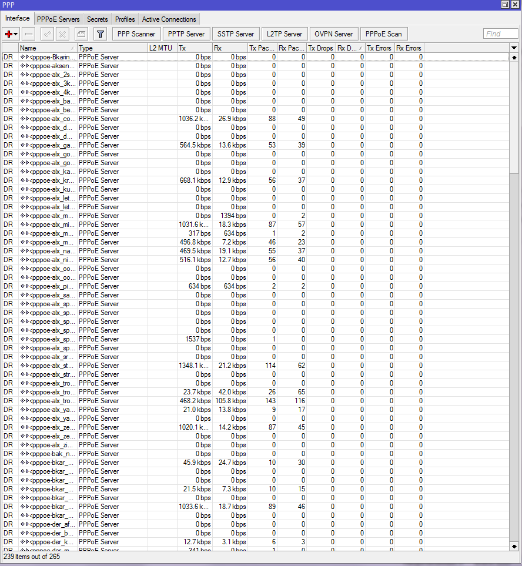
Task: Click the 1537 bps Tx value
Action: (x=198, y=339)
